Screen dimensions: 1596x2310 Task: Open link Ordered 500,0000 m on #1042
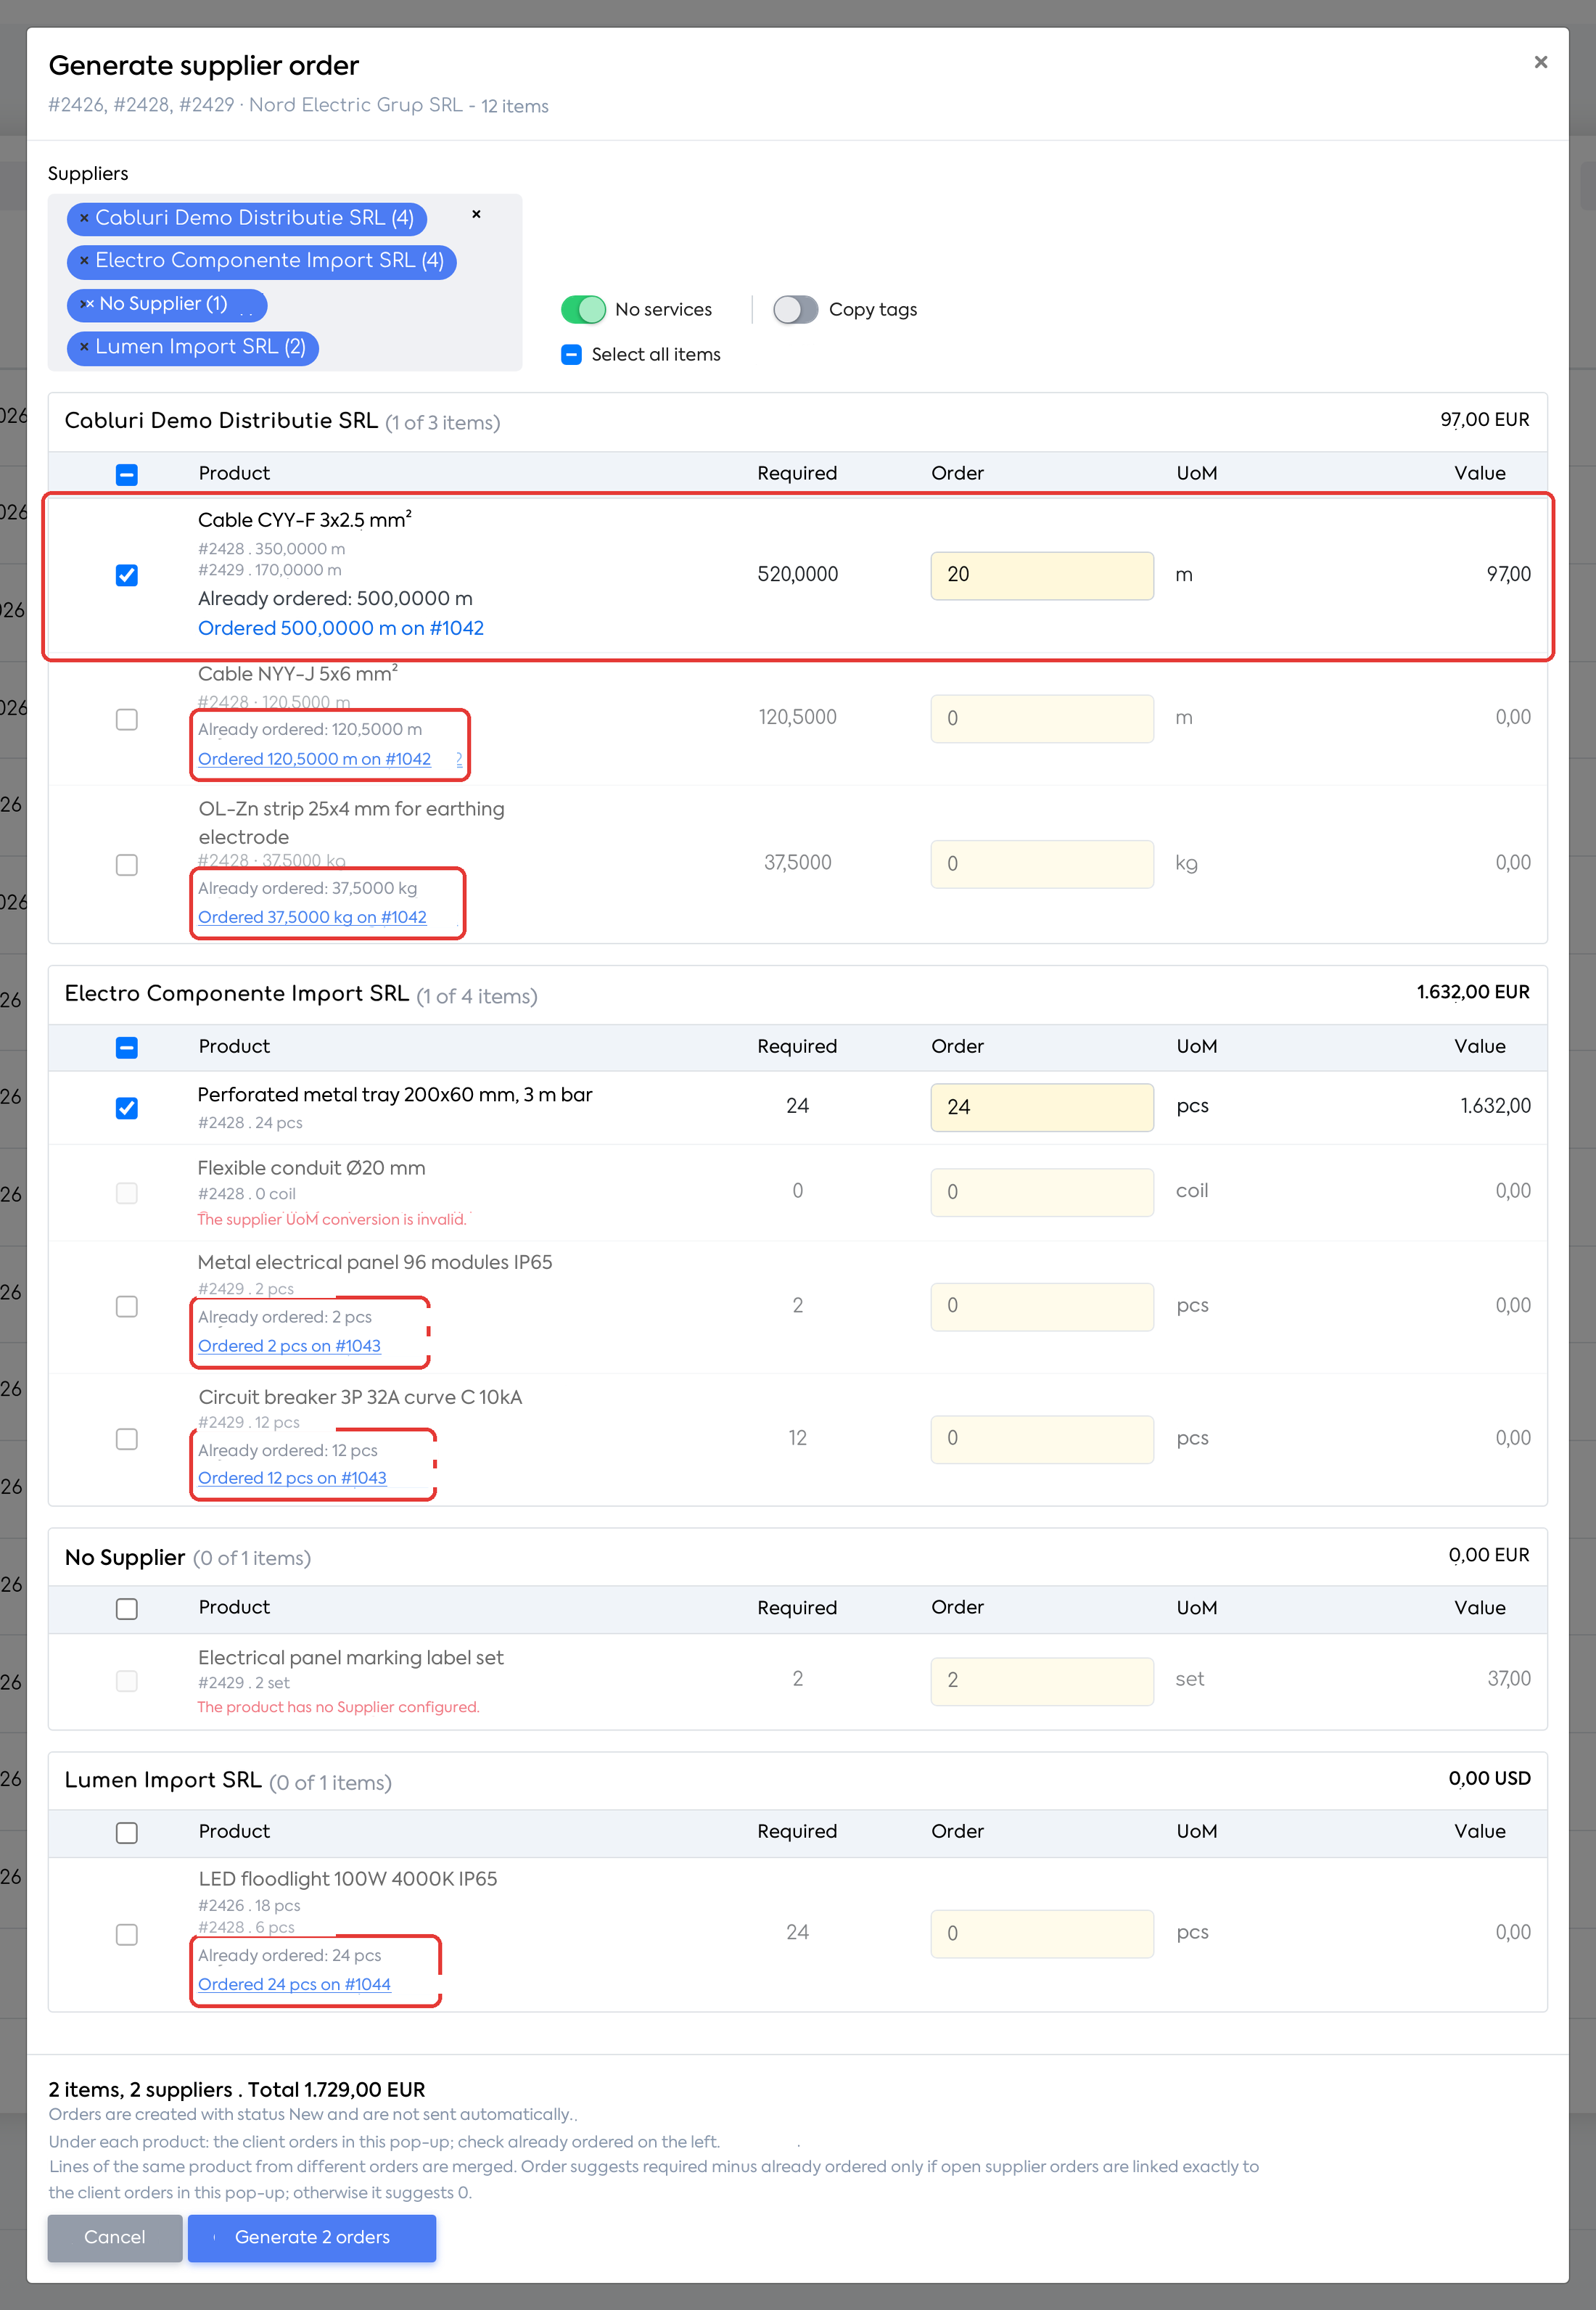point(341,628)
